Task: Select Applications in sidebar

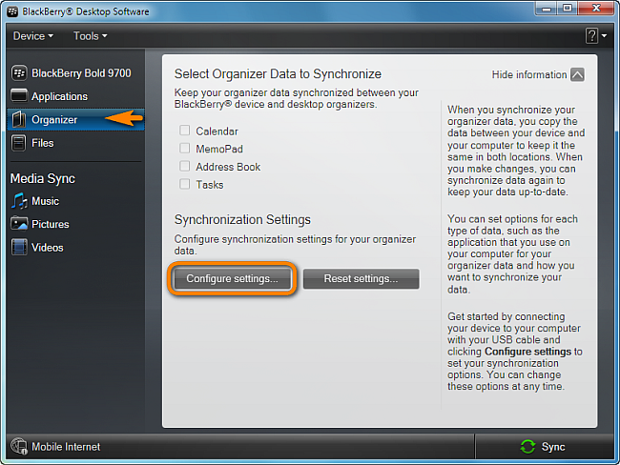Action: [60, 96]
